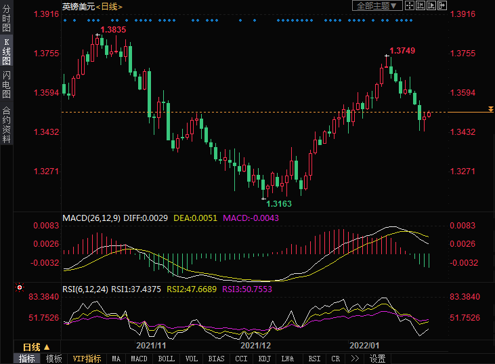Image resolution: width=495 pixels, height=364 pixels.
Task: Enable the MACD indicator in bottom bar
Action: 139,359
